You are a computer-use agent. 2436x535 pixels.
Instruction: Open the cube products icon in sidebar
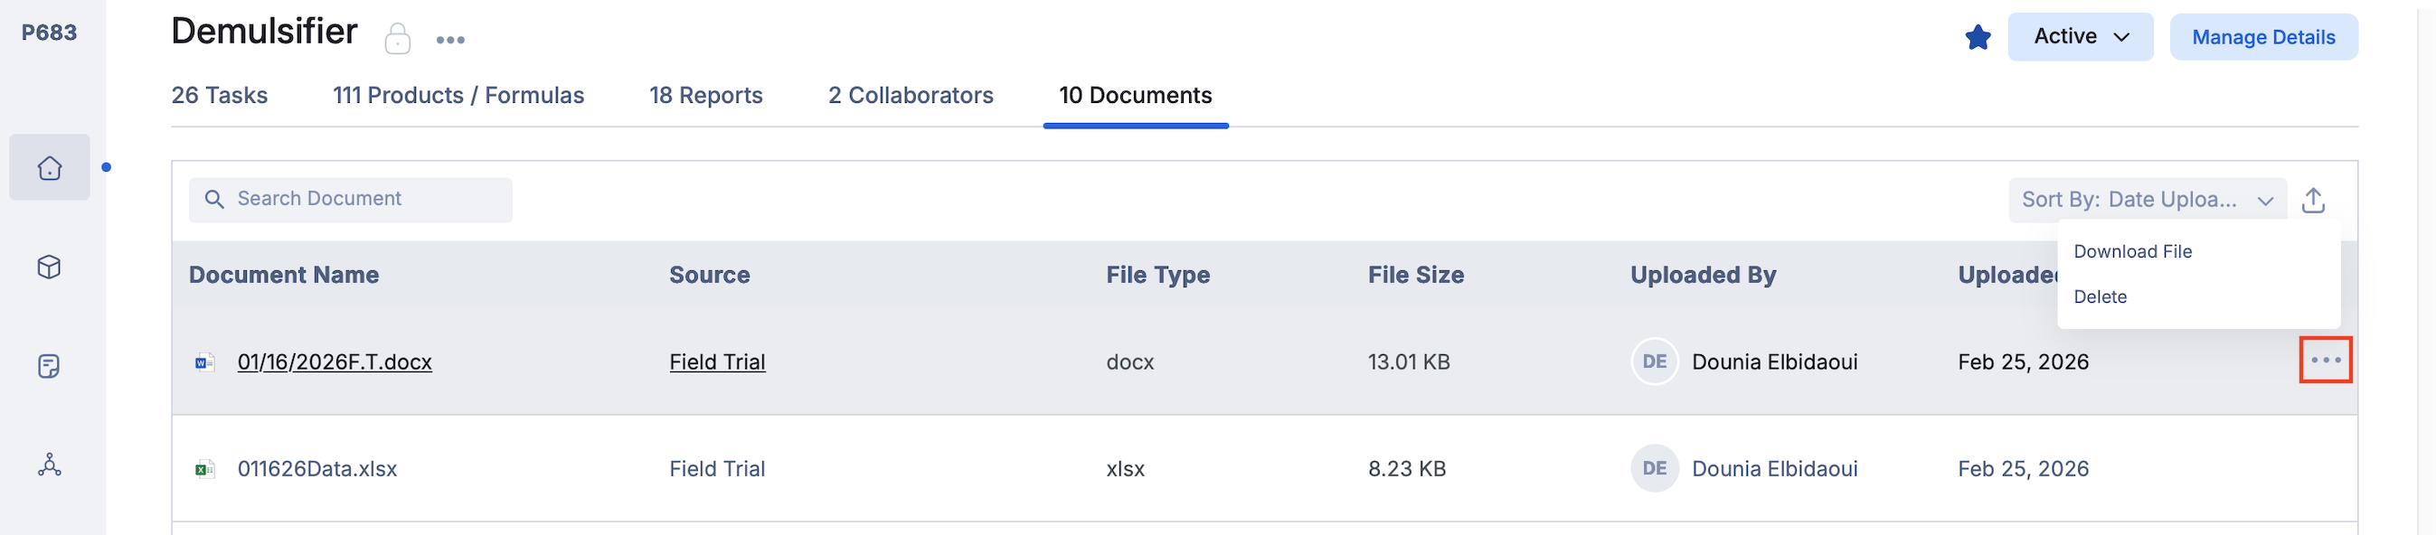(49, 267)
